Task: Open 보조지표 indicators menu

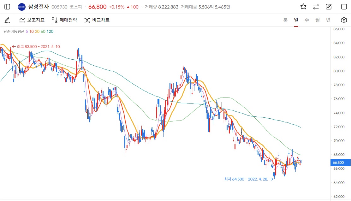Action: [x=32, y=20]
